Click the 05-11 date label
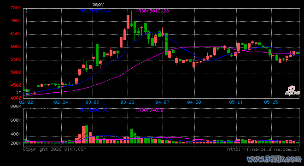The height and width of the screenshot is (166, 304). tap(236, 102)
